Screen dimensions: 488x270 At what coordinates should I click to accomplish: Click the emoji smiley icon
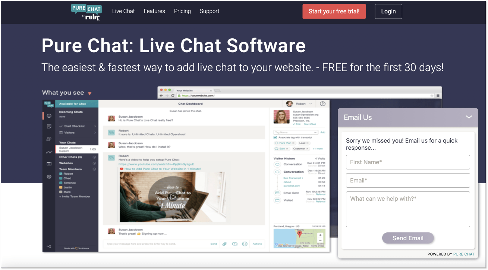click(245, 244)
